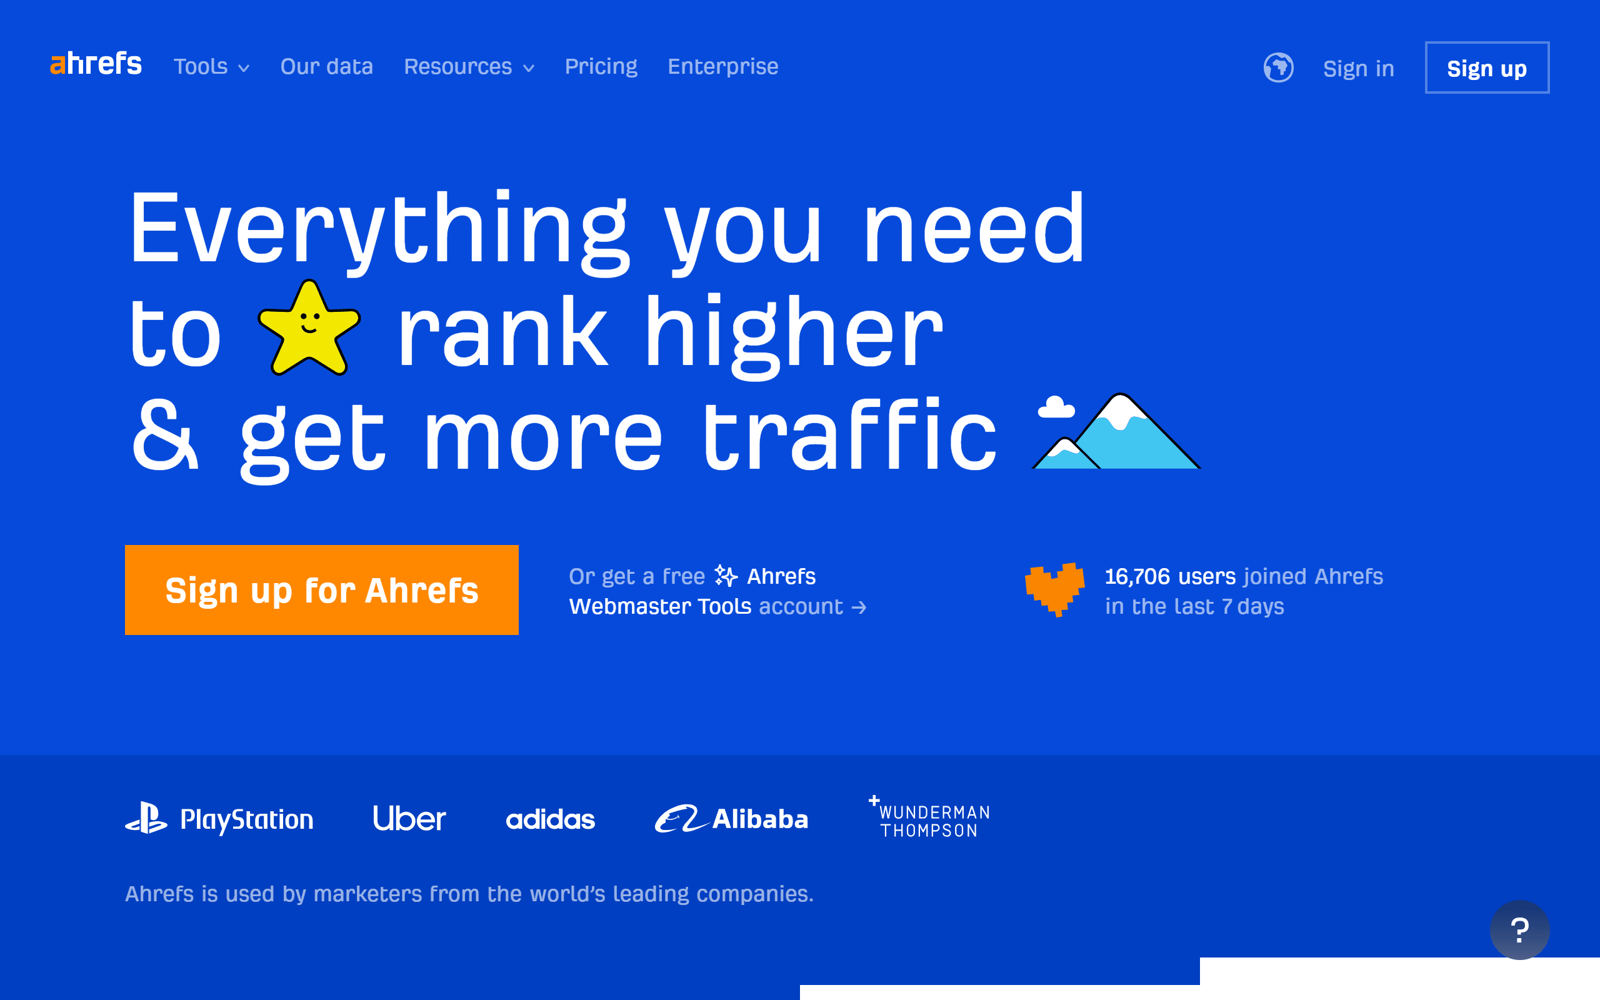This screenshot has height=1000, width=1600.
Task: Click the globe/language selector icon
Action: pyautogui.click(x=1279, y=66)
